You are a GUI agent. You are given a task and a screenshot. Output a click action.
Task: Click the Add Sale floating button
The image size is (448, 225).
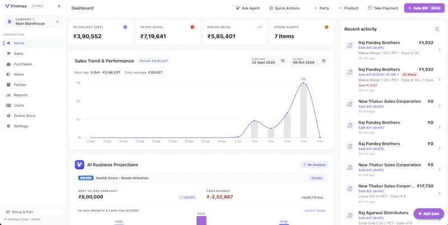(x=428, y=214)
